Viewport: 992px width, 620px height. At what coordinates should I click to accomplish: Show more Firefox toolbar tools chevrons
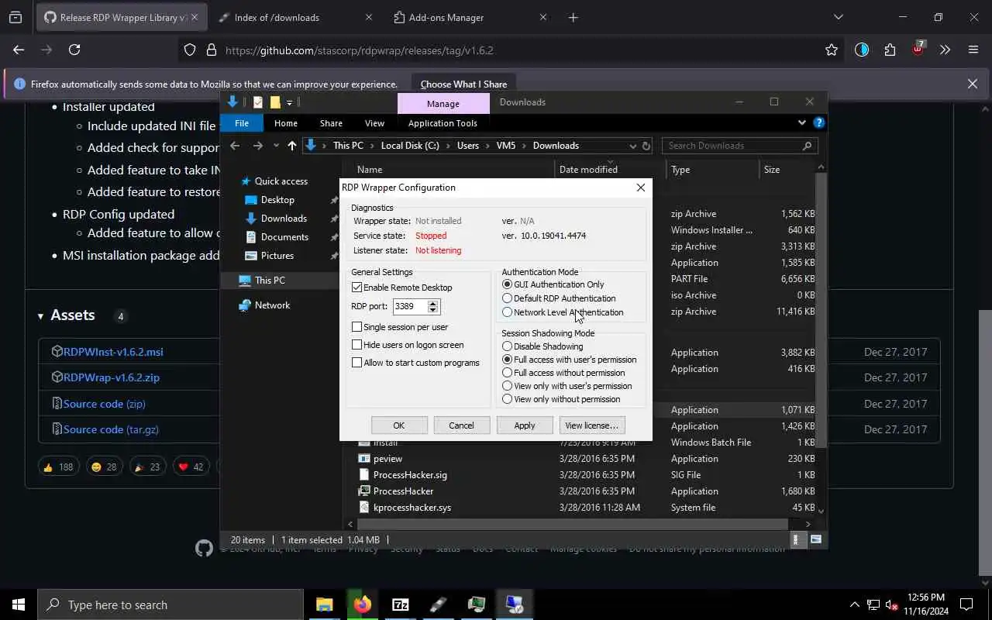tap(945, 50)
